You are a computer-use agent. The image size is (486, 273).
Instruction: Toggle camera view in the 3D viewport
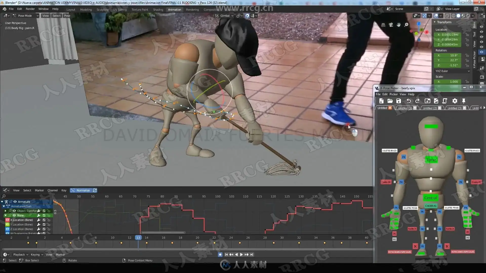point(391,25)
